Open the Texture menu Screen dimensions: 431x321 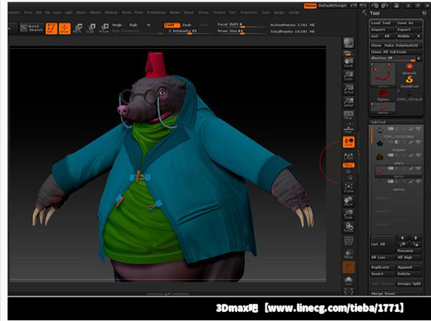tap(219, 12)
